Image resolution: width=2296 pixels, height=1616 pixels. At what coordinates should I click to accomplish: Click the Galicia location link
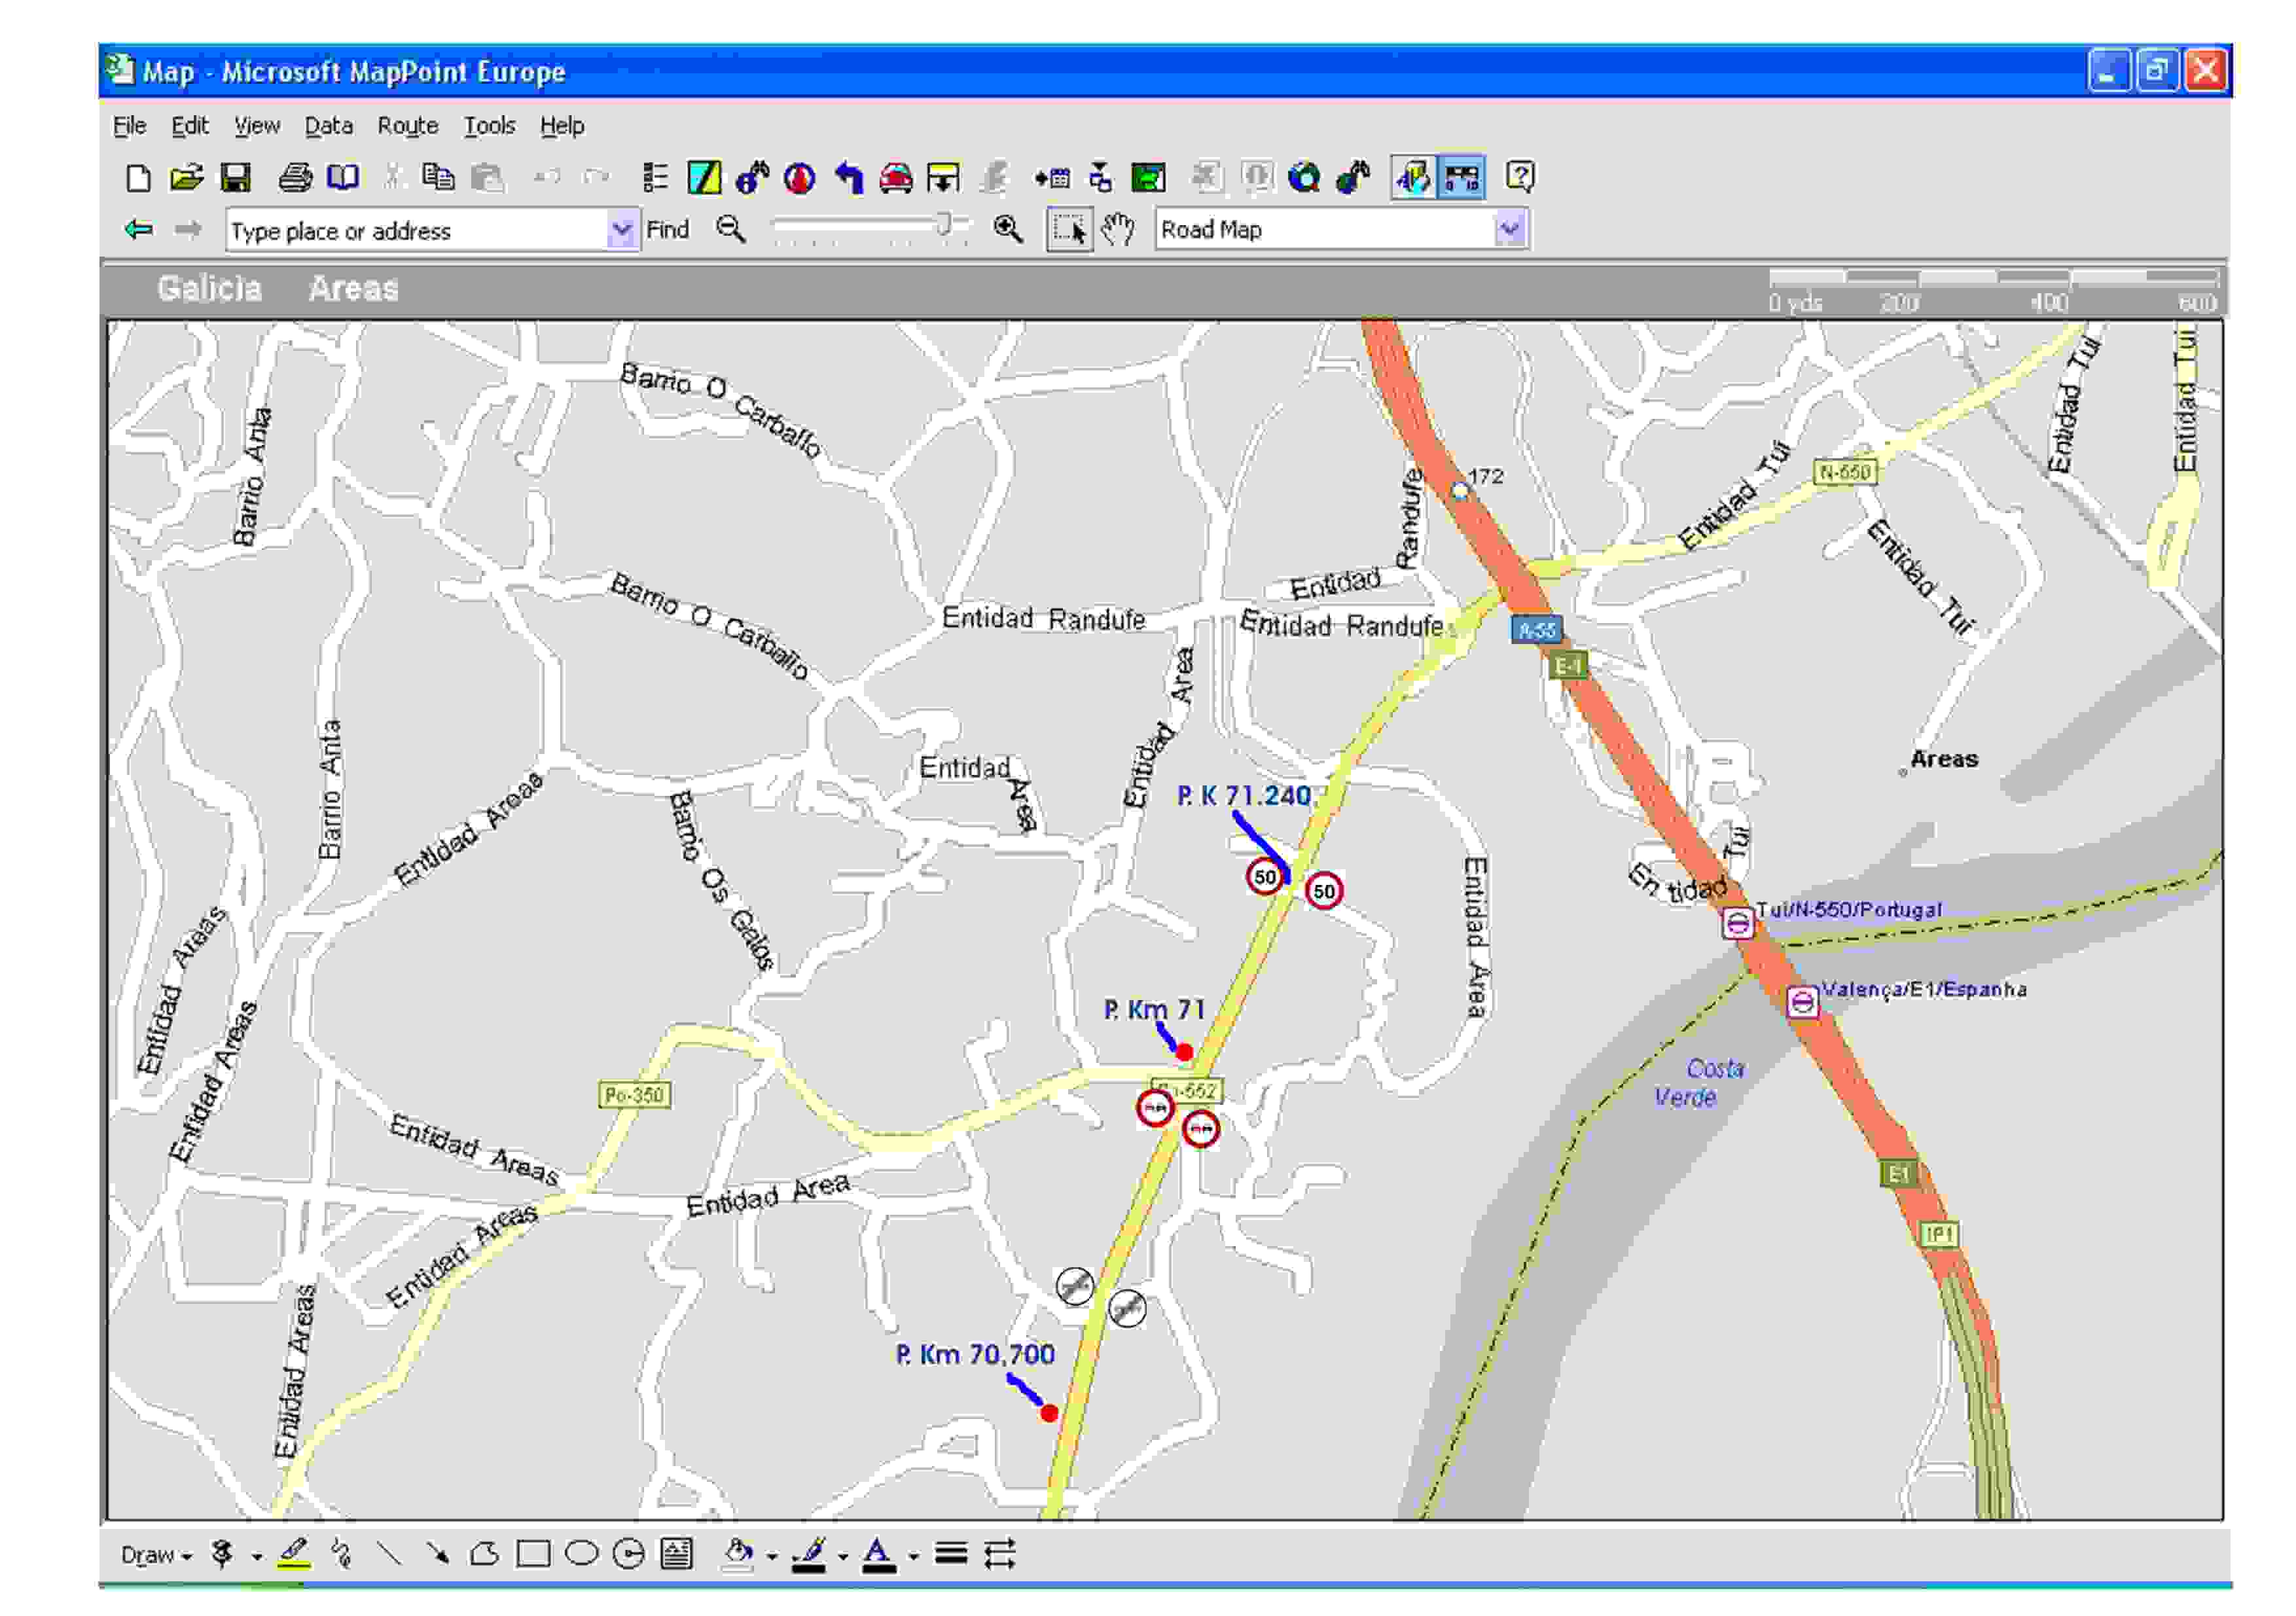pyautogui.click(x=209, y=289)
